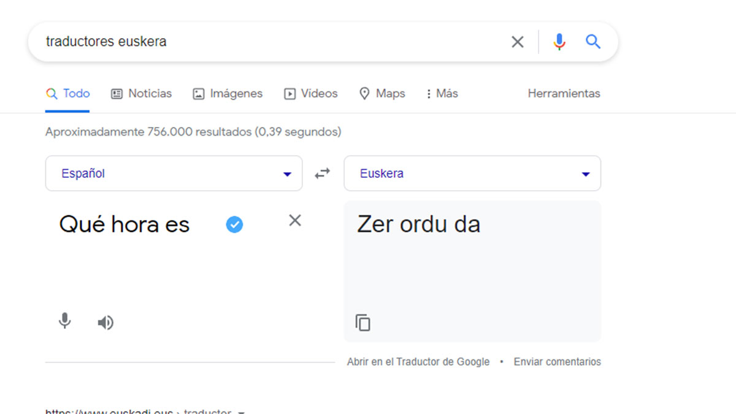Viewport: 736px width, 414px height.
Task: Swap Español and Euskera languages
Action: (x=323, y=174)
